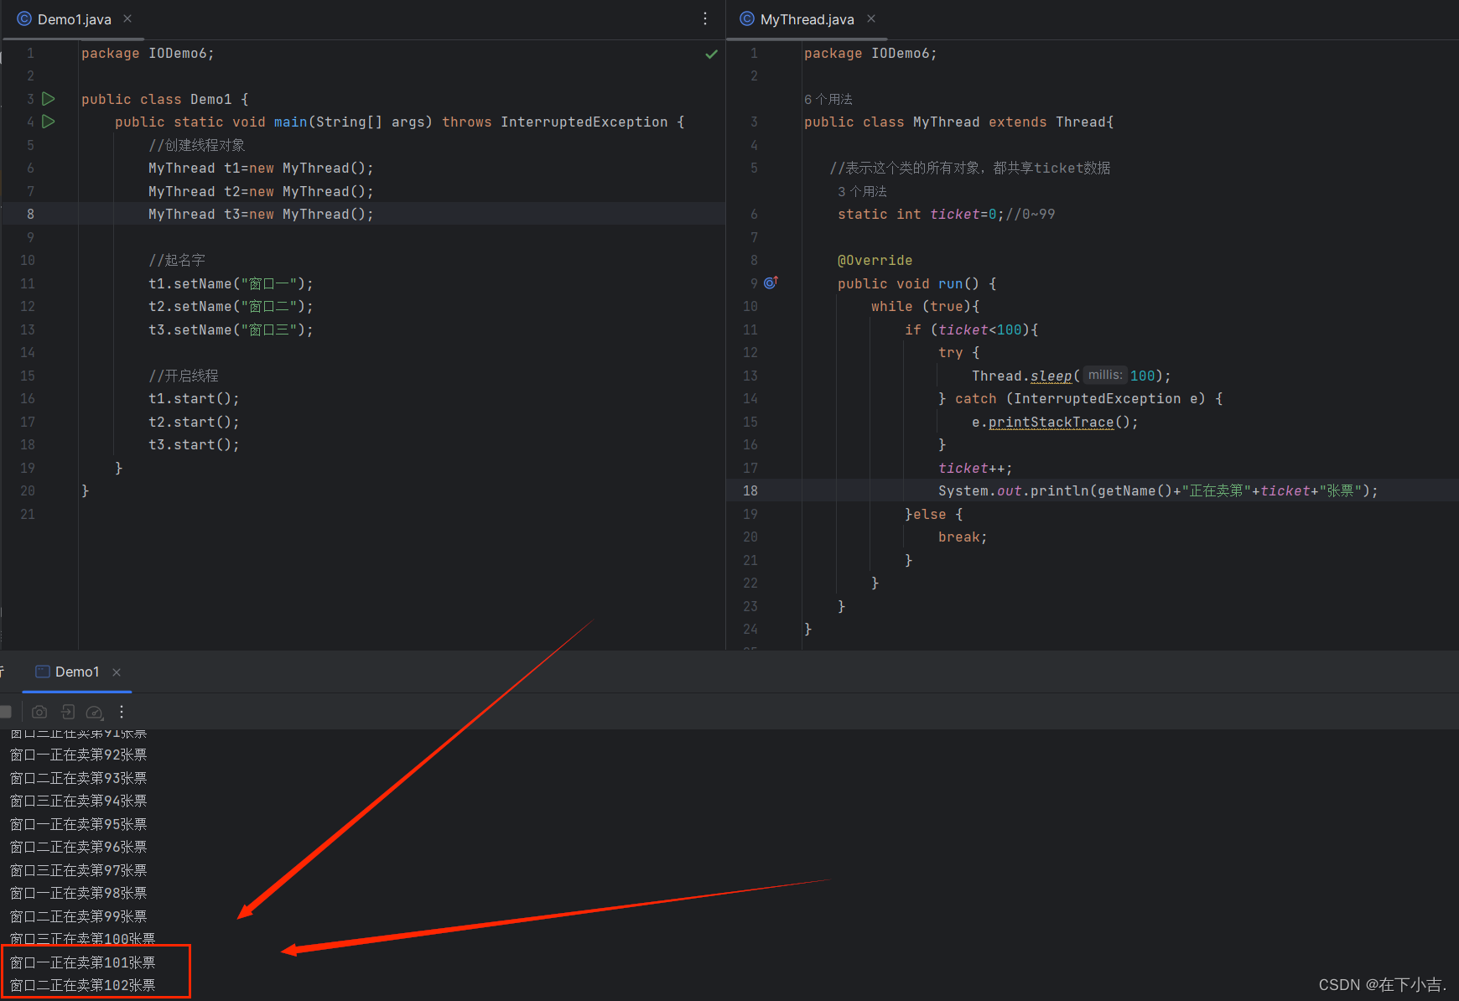1459x1001 pixels.
Task: Switch to the Demo1.java editor tab
Action: coord(75,19)
